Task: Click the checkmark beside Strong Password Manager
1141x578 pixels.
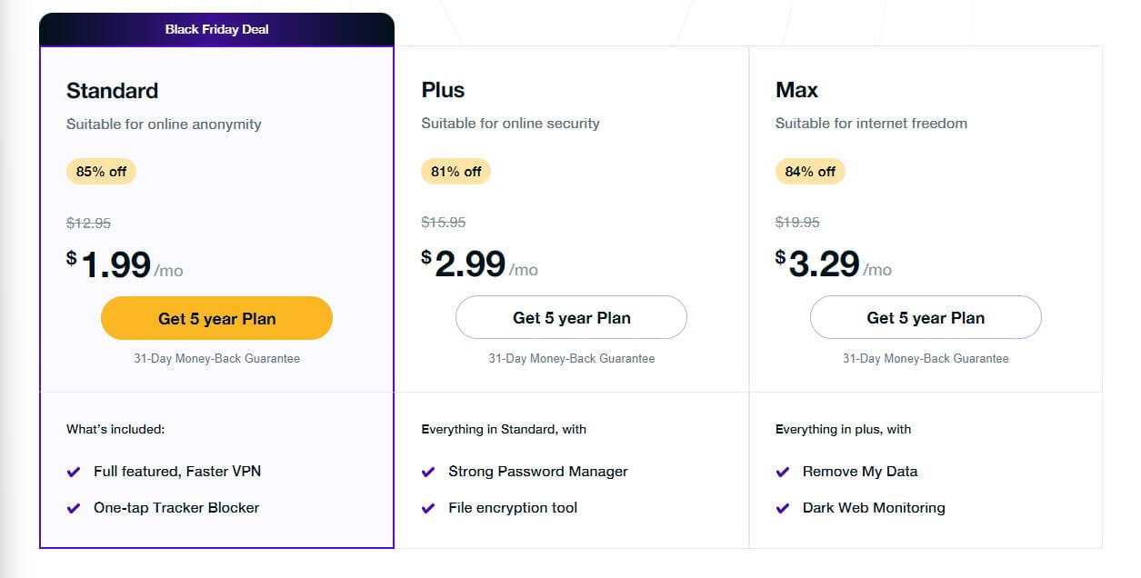Action: point(428,471)
